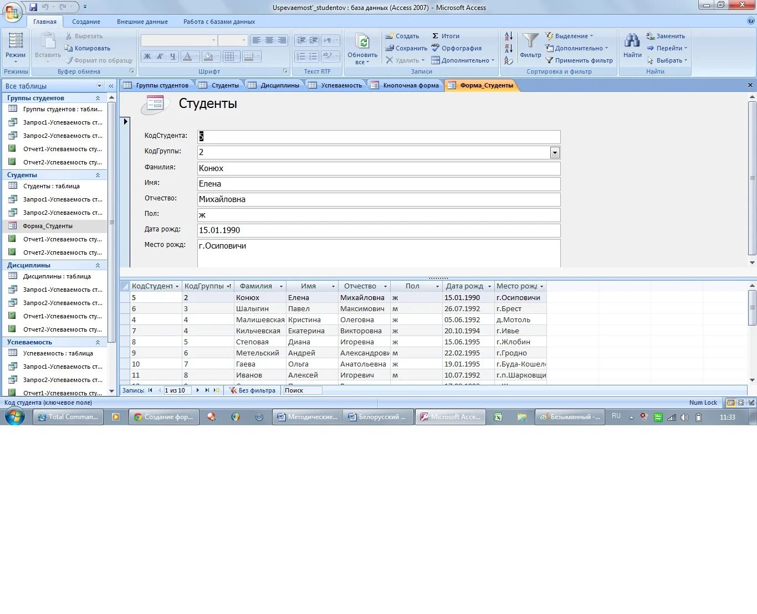Click the font color A button
This screenshot has height=614, width=757.
coord(187,56)
